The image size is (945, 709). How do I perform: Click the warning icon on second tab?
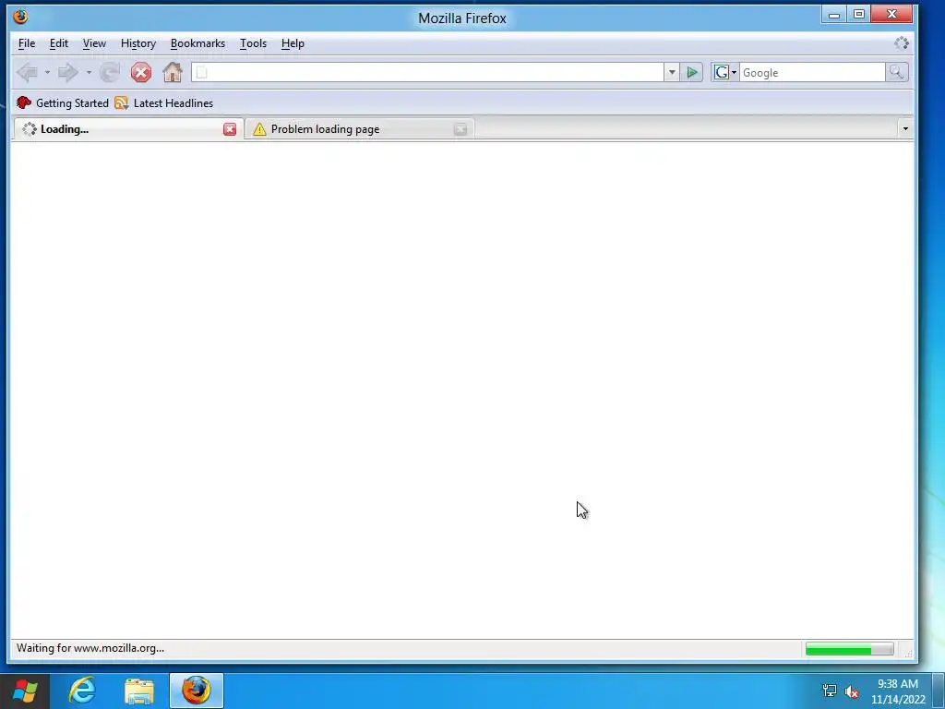(259, 129)
